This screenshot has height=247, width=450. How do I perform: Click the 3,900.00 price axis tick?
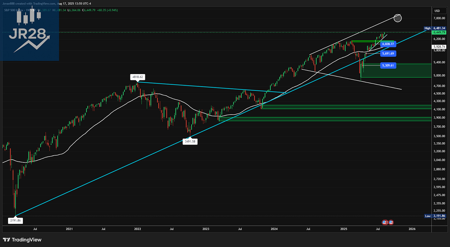[439, 117]
